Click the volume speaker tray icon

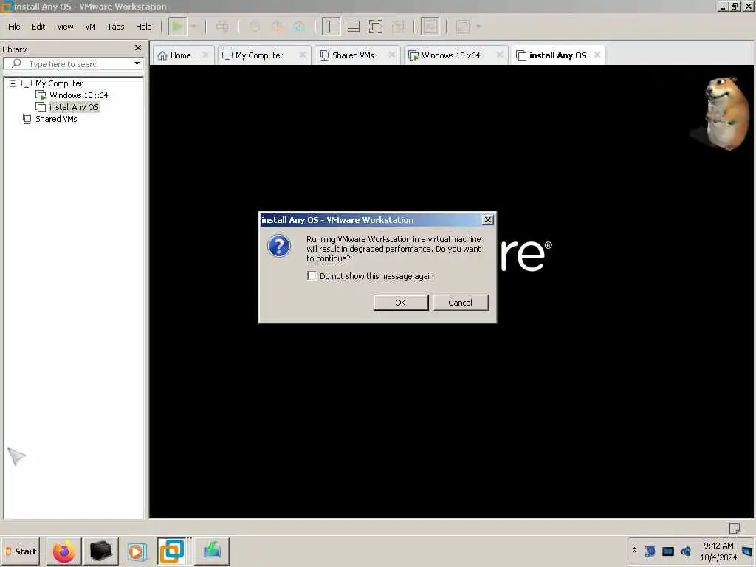click(686, 551)
